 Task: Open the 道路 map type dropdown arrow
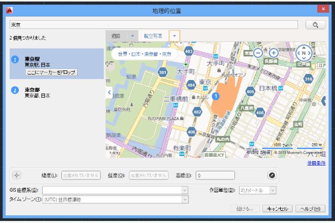pyautogui.click(x=132, y=36)
